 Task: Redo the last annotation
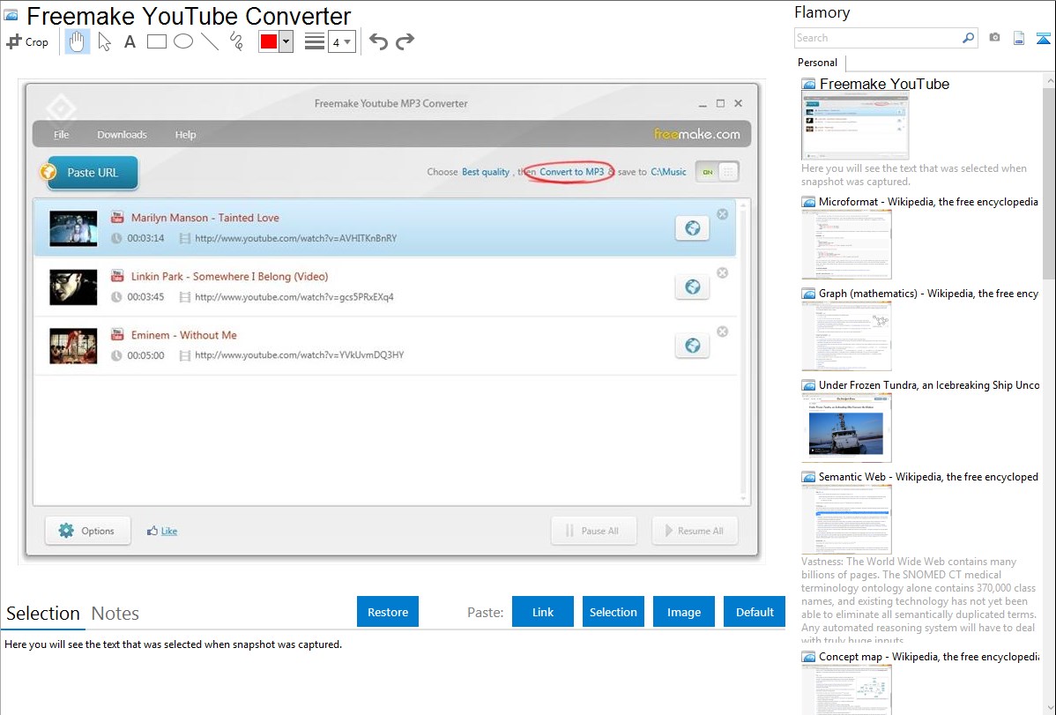pos(405,41)
